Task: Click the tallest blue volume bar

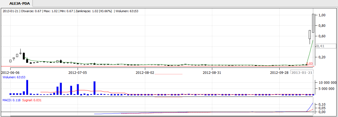Action: pos(27,87)
